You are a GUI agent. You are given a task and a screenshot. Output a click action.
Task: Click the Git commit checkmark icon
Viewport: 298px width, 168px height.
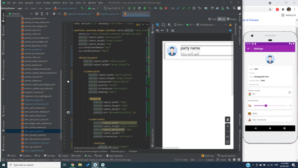(183, 8)
